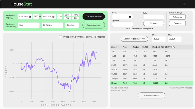This screenshot has height=109, width=195.
Task: Select the День period tab
Action: click(x=67, y=15)
